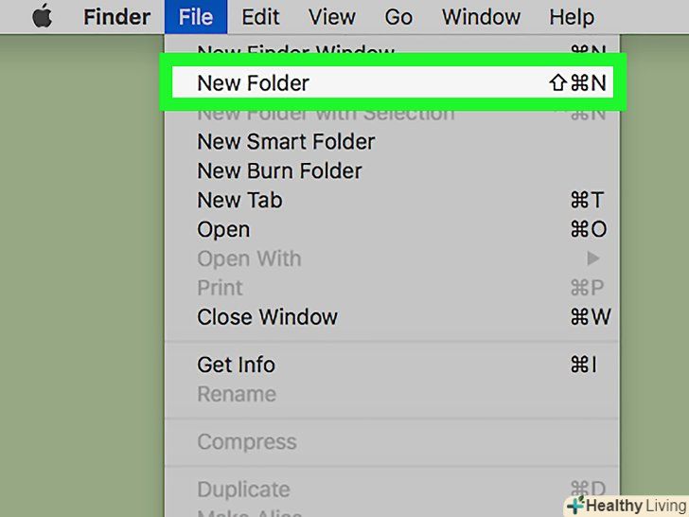This screenshot has height=517, width=689.
Task: Click the Apple logo menu icon
Action: (43, 17)
